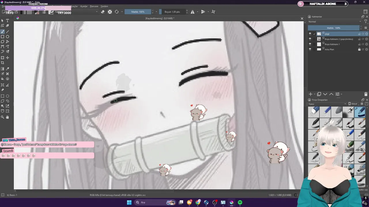Adjust the Boyut 1,00 pks size slider

click(172, 12)
